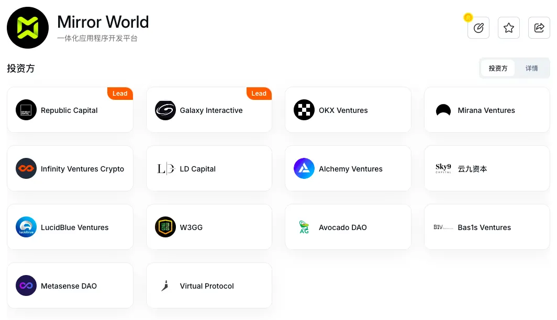Viewport: 557px width, 320px height.
Task: Star Mirror World as favorite
Action: (x=508, y=28)
